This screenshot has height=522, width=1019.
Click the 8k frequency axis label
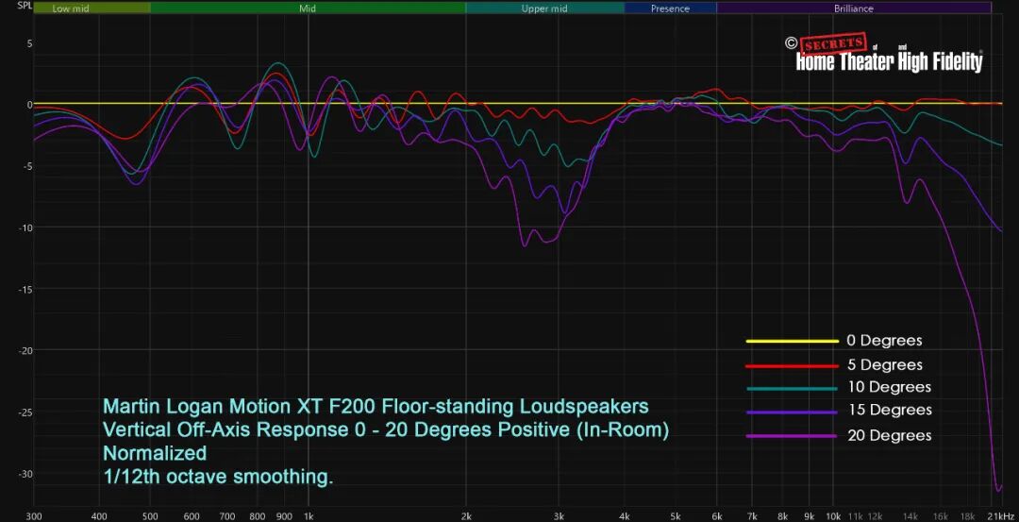tap(782, 515)
